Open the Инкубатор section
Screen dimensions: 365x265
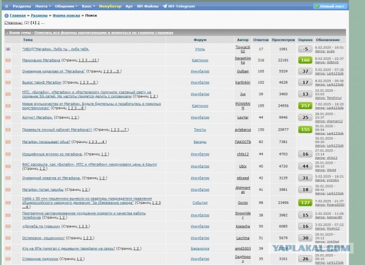(x=110, y=6)
